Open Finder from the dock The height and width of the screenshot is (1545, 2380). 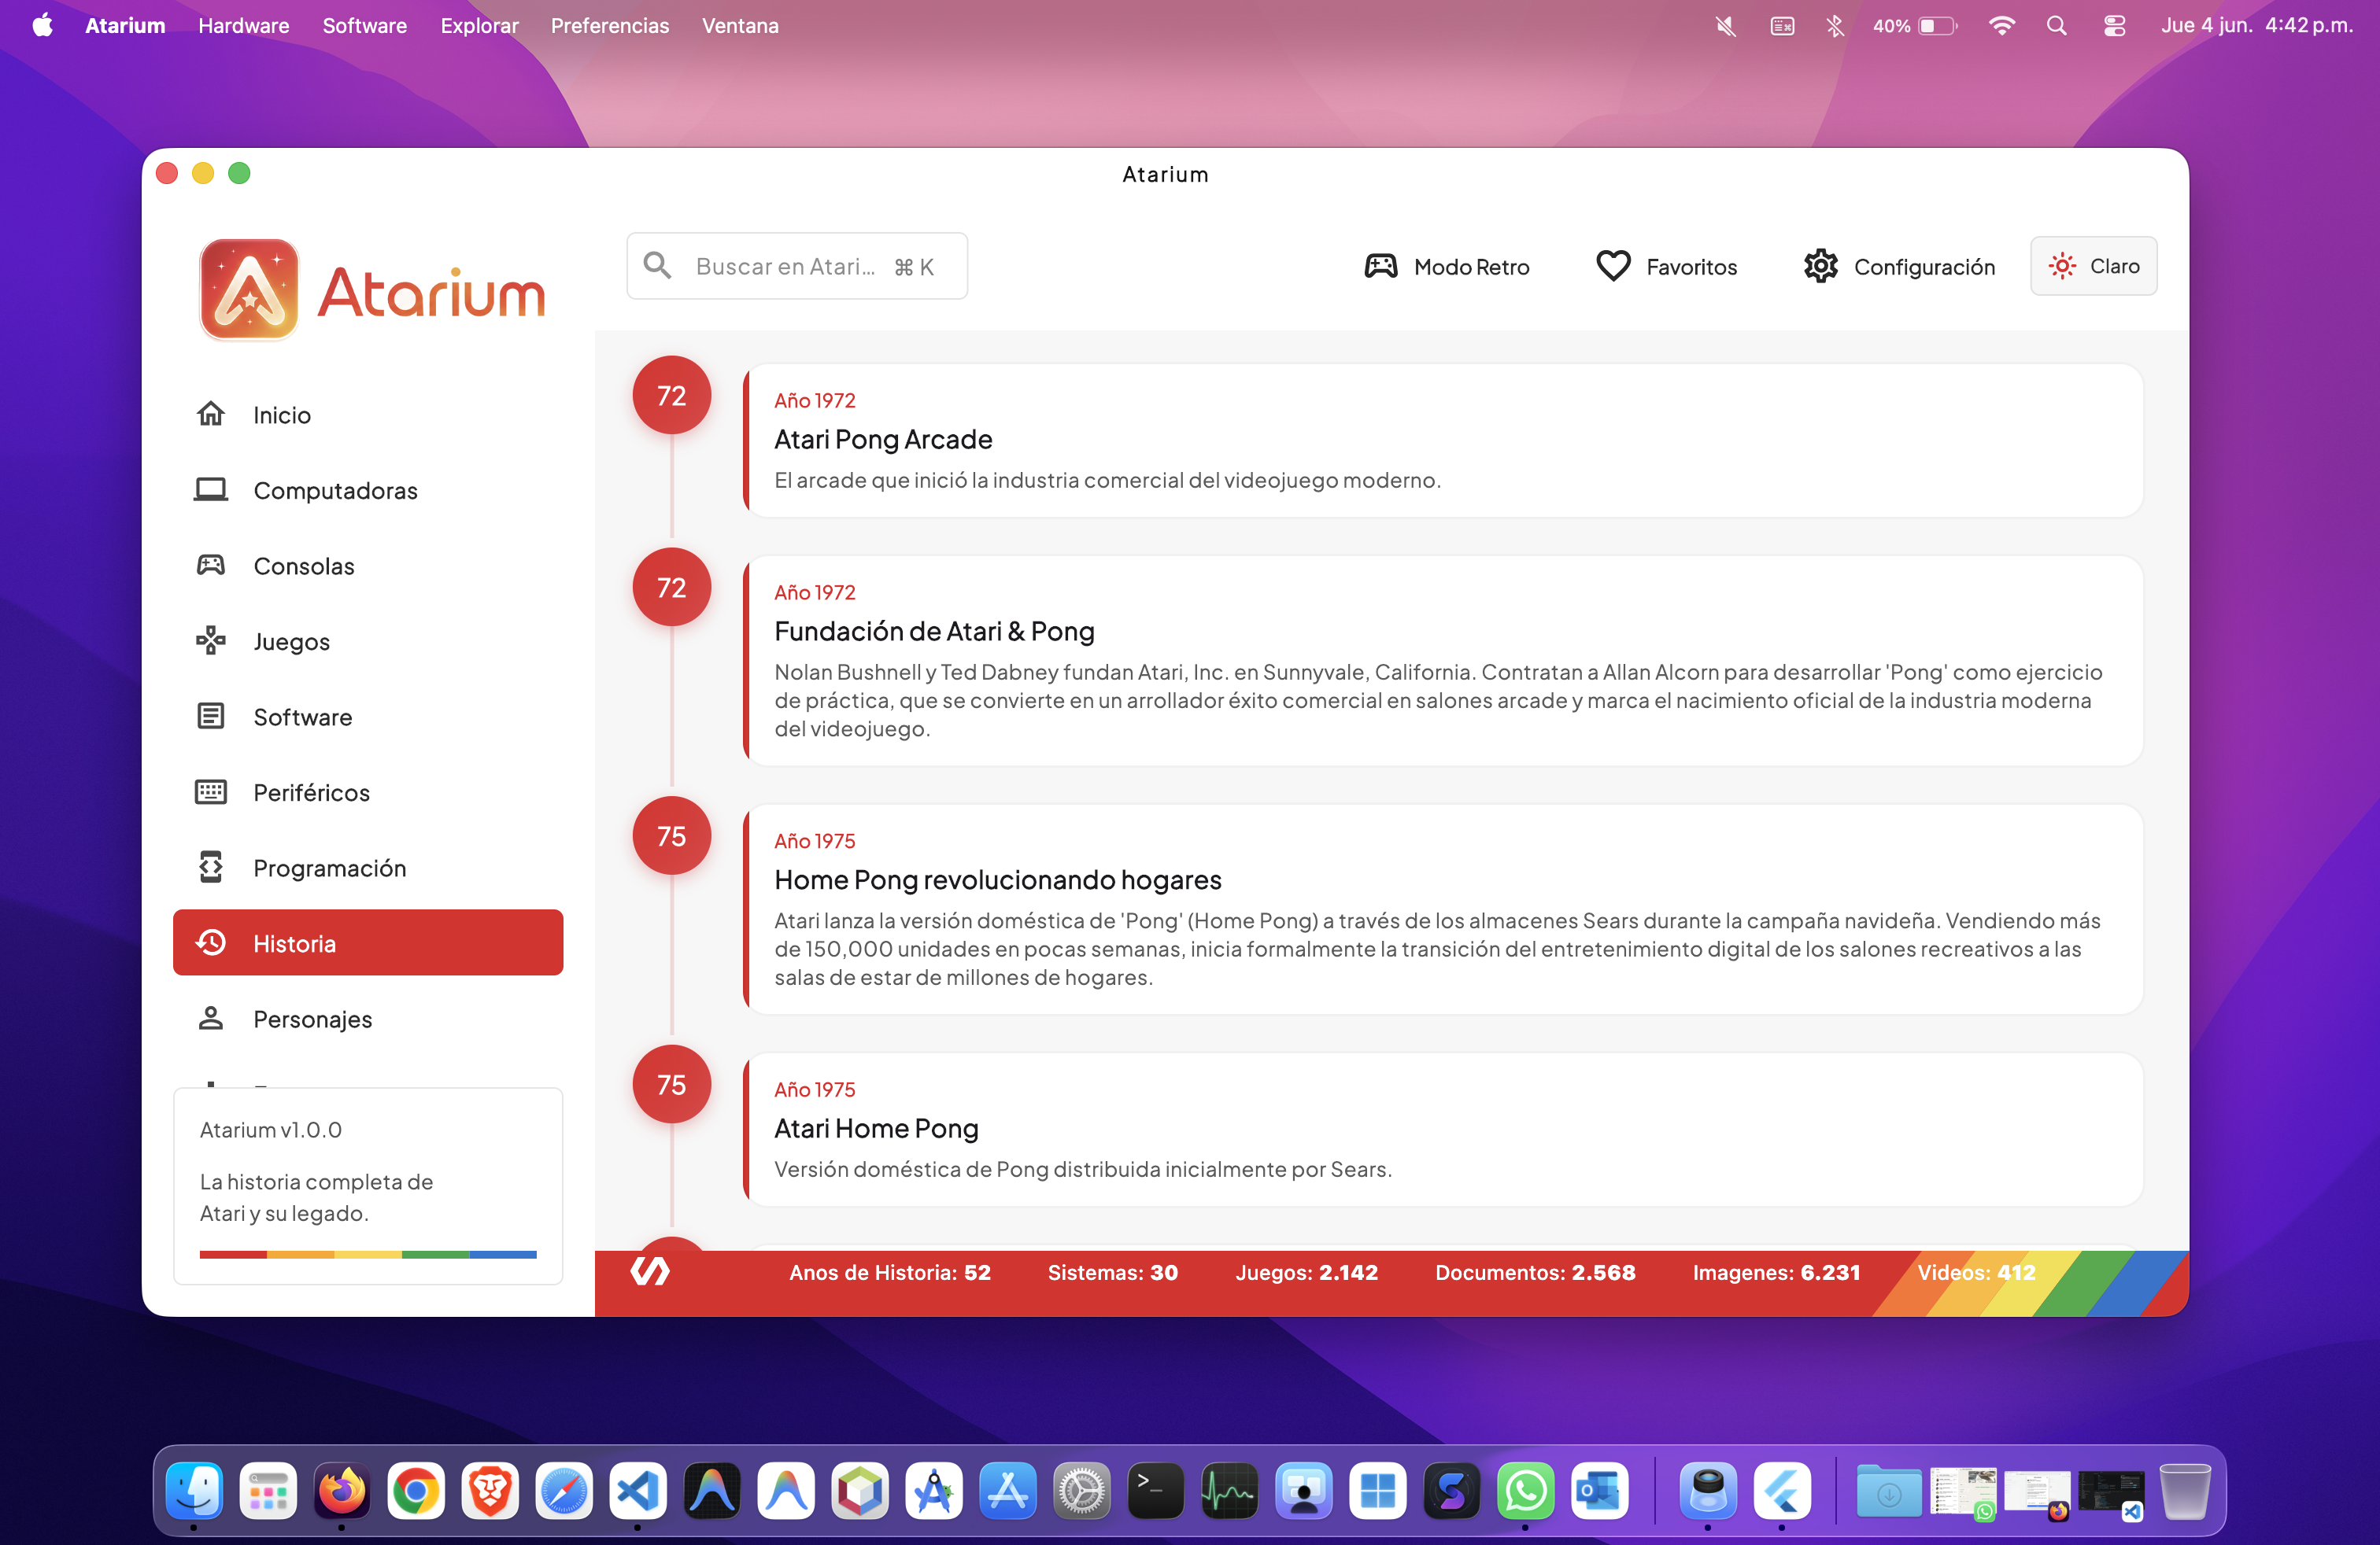pyautogui.click(x=194, y=1491)
